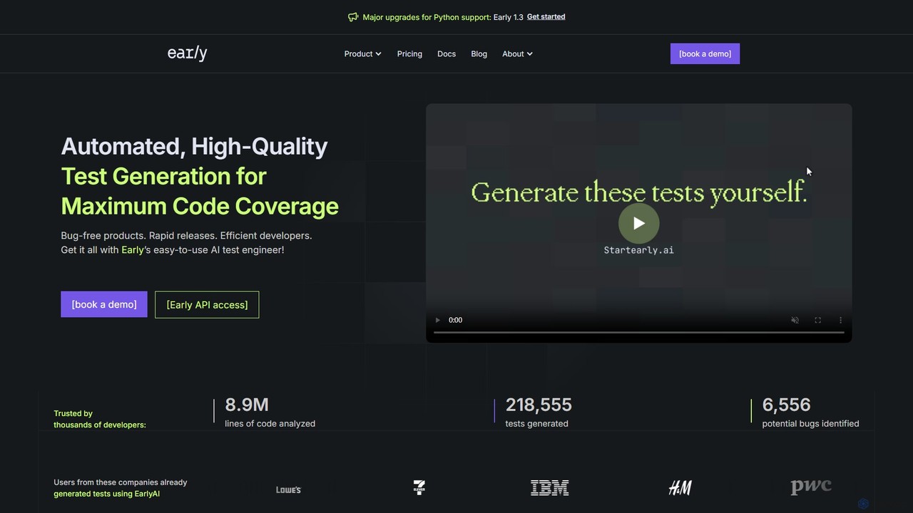Click the megaphone announcement icon
The height and width of the screenshot is (513, 913).
(x=353, y=17)
